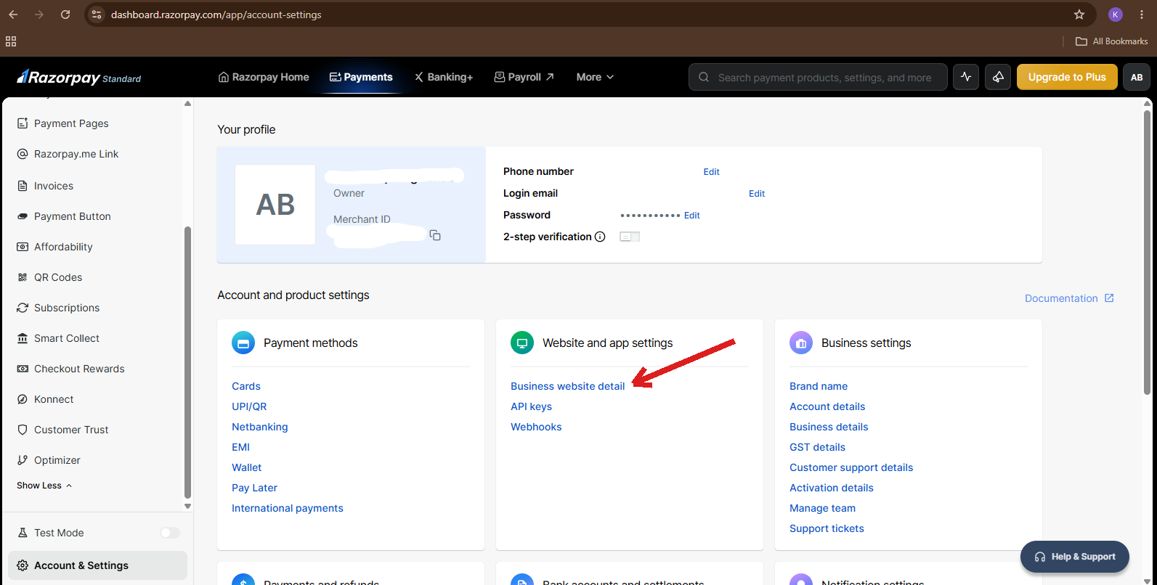Viewport: 1157px width, 585px height.
Task: Click the QR Codes sidebar icon
Action: click(x=23, y=277)
